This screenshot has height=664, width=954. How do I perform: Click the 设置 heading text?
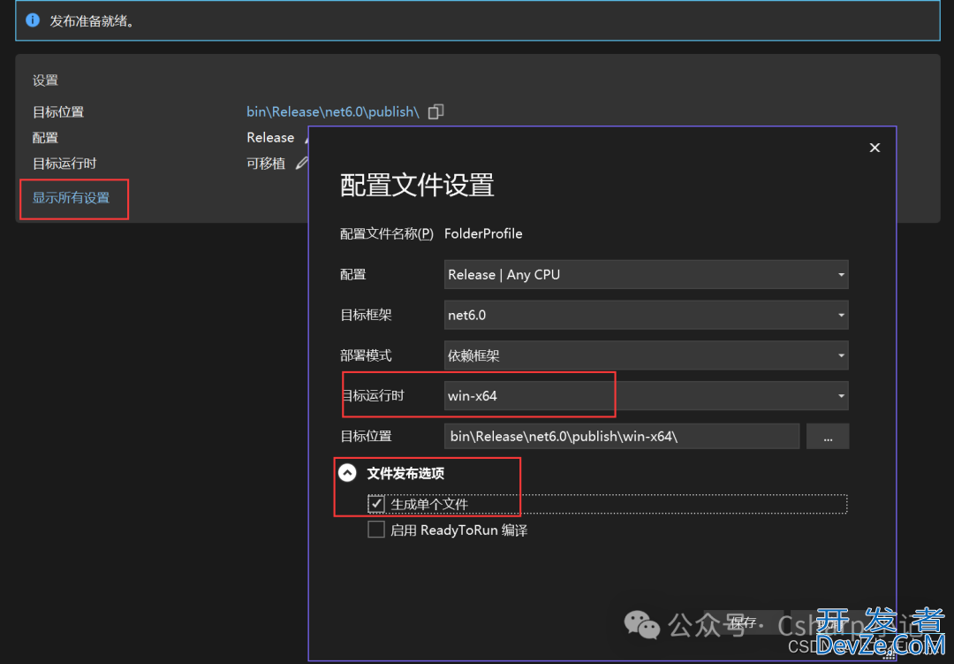click(45, 80)
